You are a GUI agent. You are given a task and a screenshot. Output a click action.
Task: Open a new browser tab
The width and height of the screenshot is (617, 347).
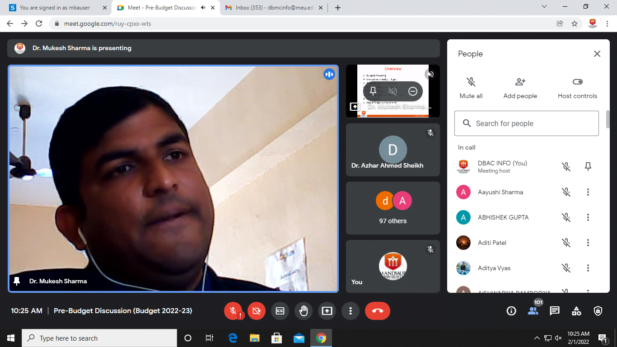[x=338, y=8]
